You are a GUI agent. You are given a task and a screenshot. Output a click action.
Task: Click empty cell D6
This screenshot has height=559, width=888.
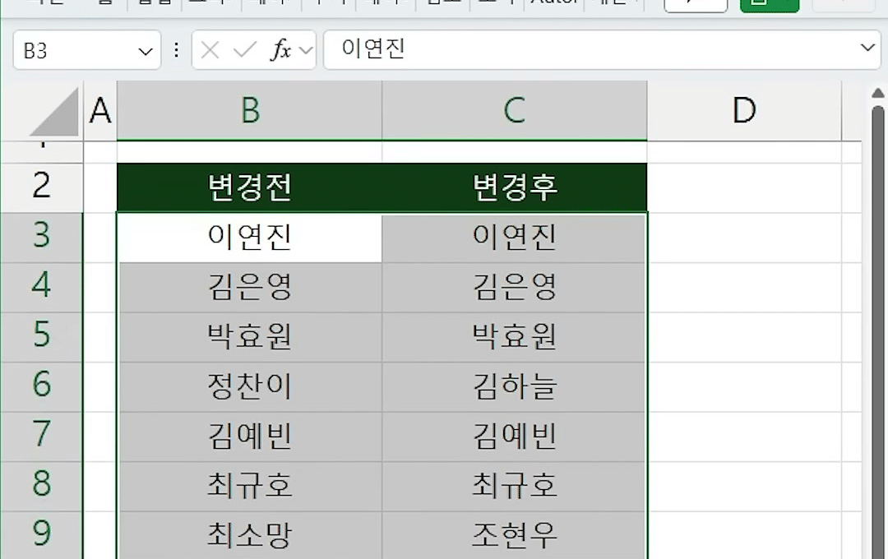tap(744, 387)
